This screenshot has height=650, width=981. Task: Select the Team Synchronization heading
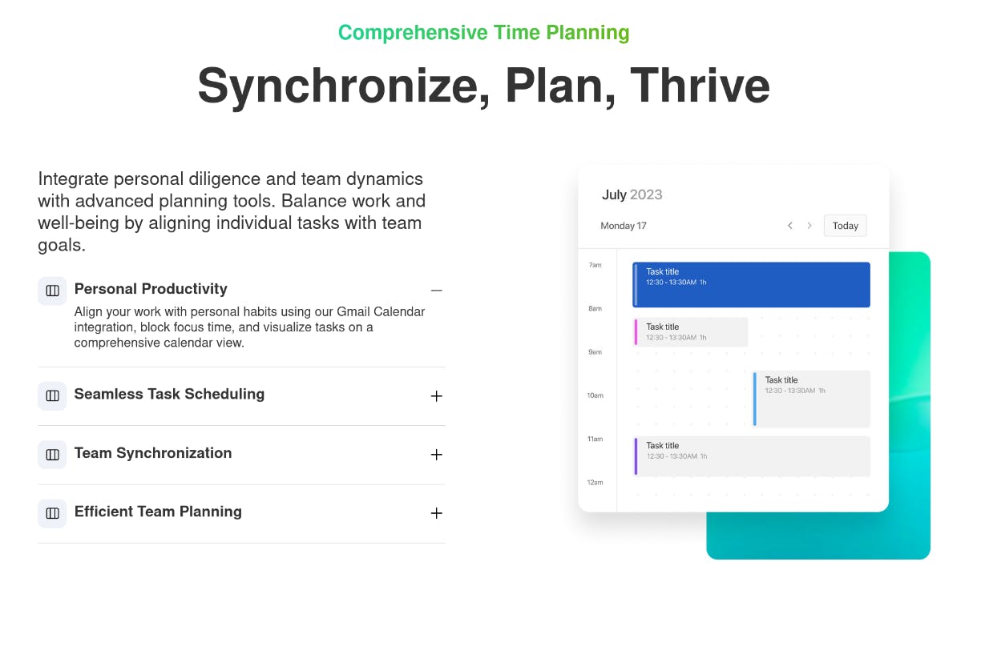point(153,453)
